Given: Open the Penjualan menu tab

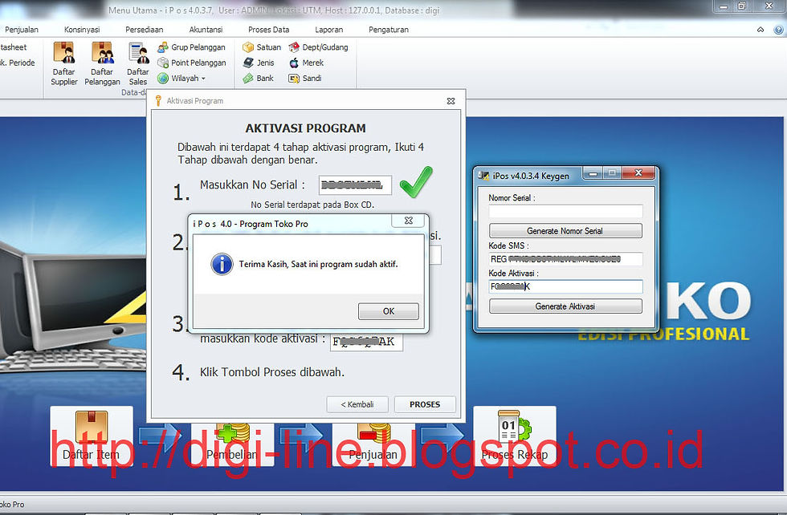Looking at the screenshot, I should click(x=22, y=30).
